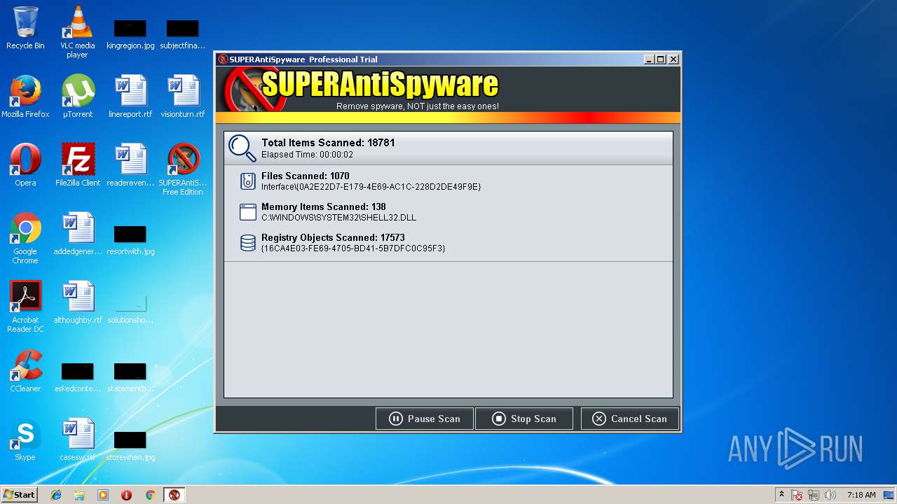Select the visionturn.rtf desktop file

pyautogui.click(x=183, y=97)
